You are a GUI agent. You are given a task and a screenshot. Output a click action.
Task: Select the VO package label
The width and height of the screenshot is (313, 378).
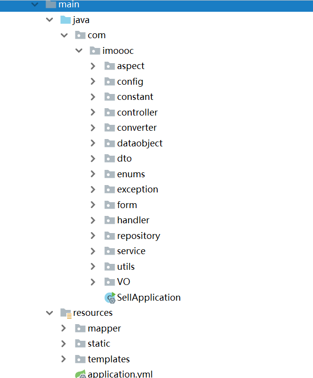tap(123, 282)
